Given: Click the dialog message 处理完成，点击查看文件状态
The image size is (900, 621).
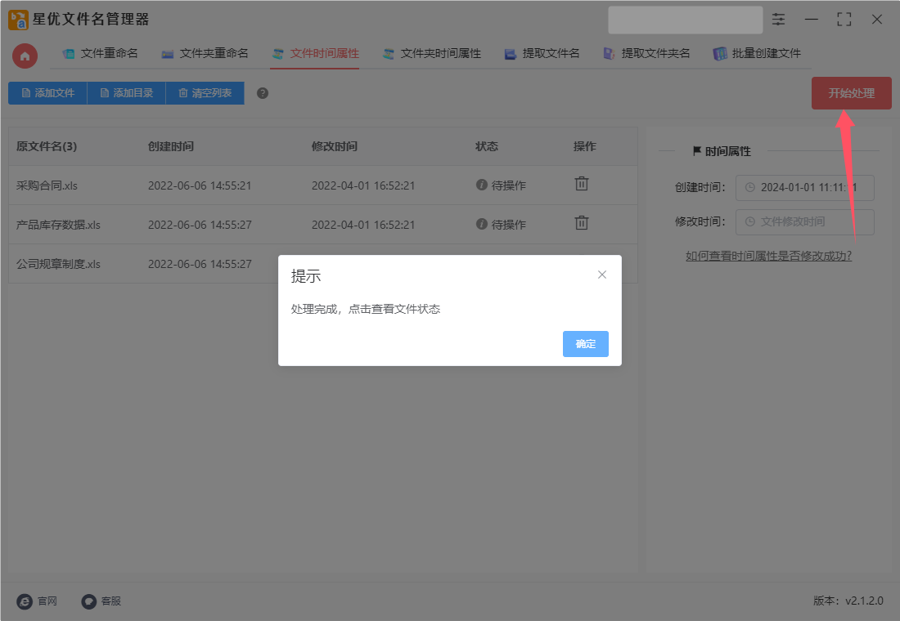Looking at the screenshot, I should click(365, 309).
